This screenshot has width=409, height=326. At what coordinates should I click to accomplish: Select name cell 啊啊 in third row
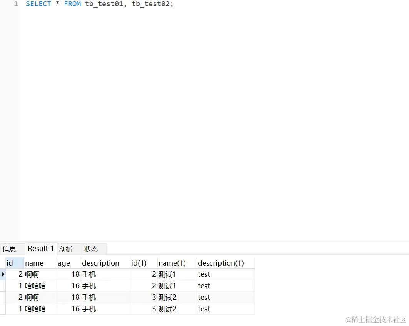tap(40, 297)
